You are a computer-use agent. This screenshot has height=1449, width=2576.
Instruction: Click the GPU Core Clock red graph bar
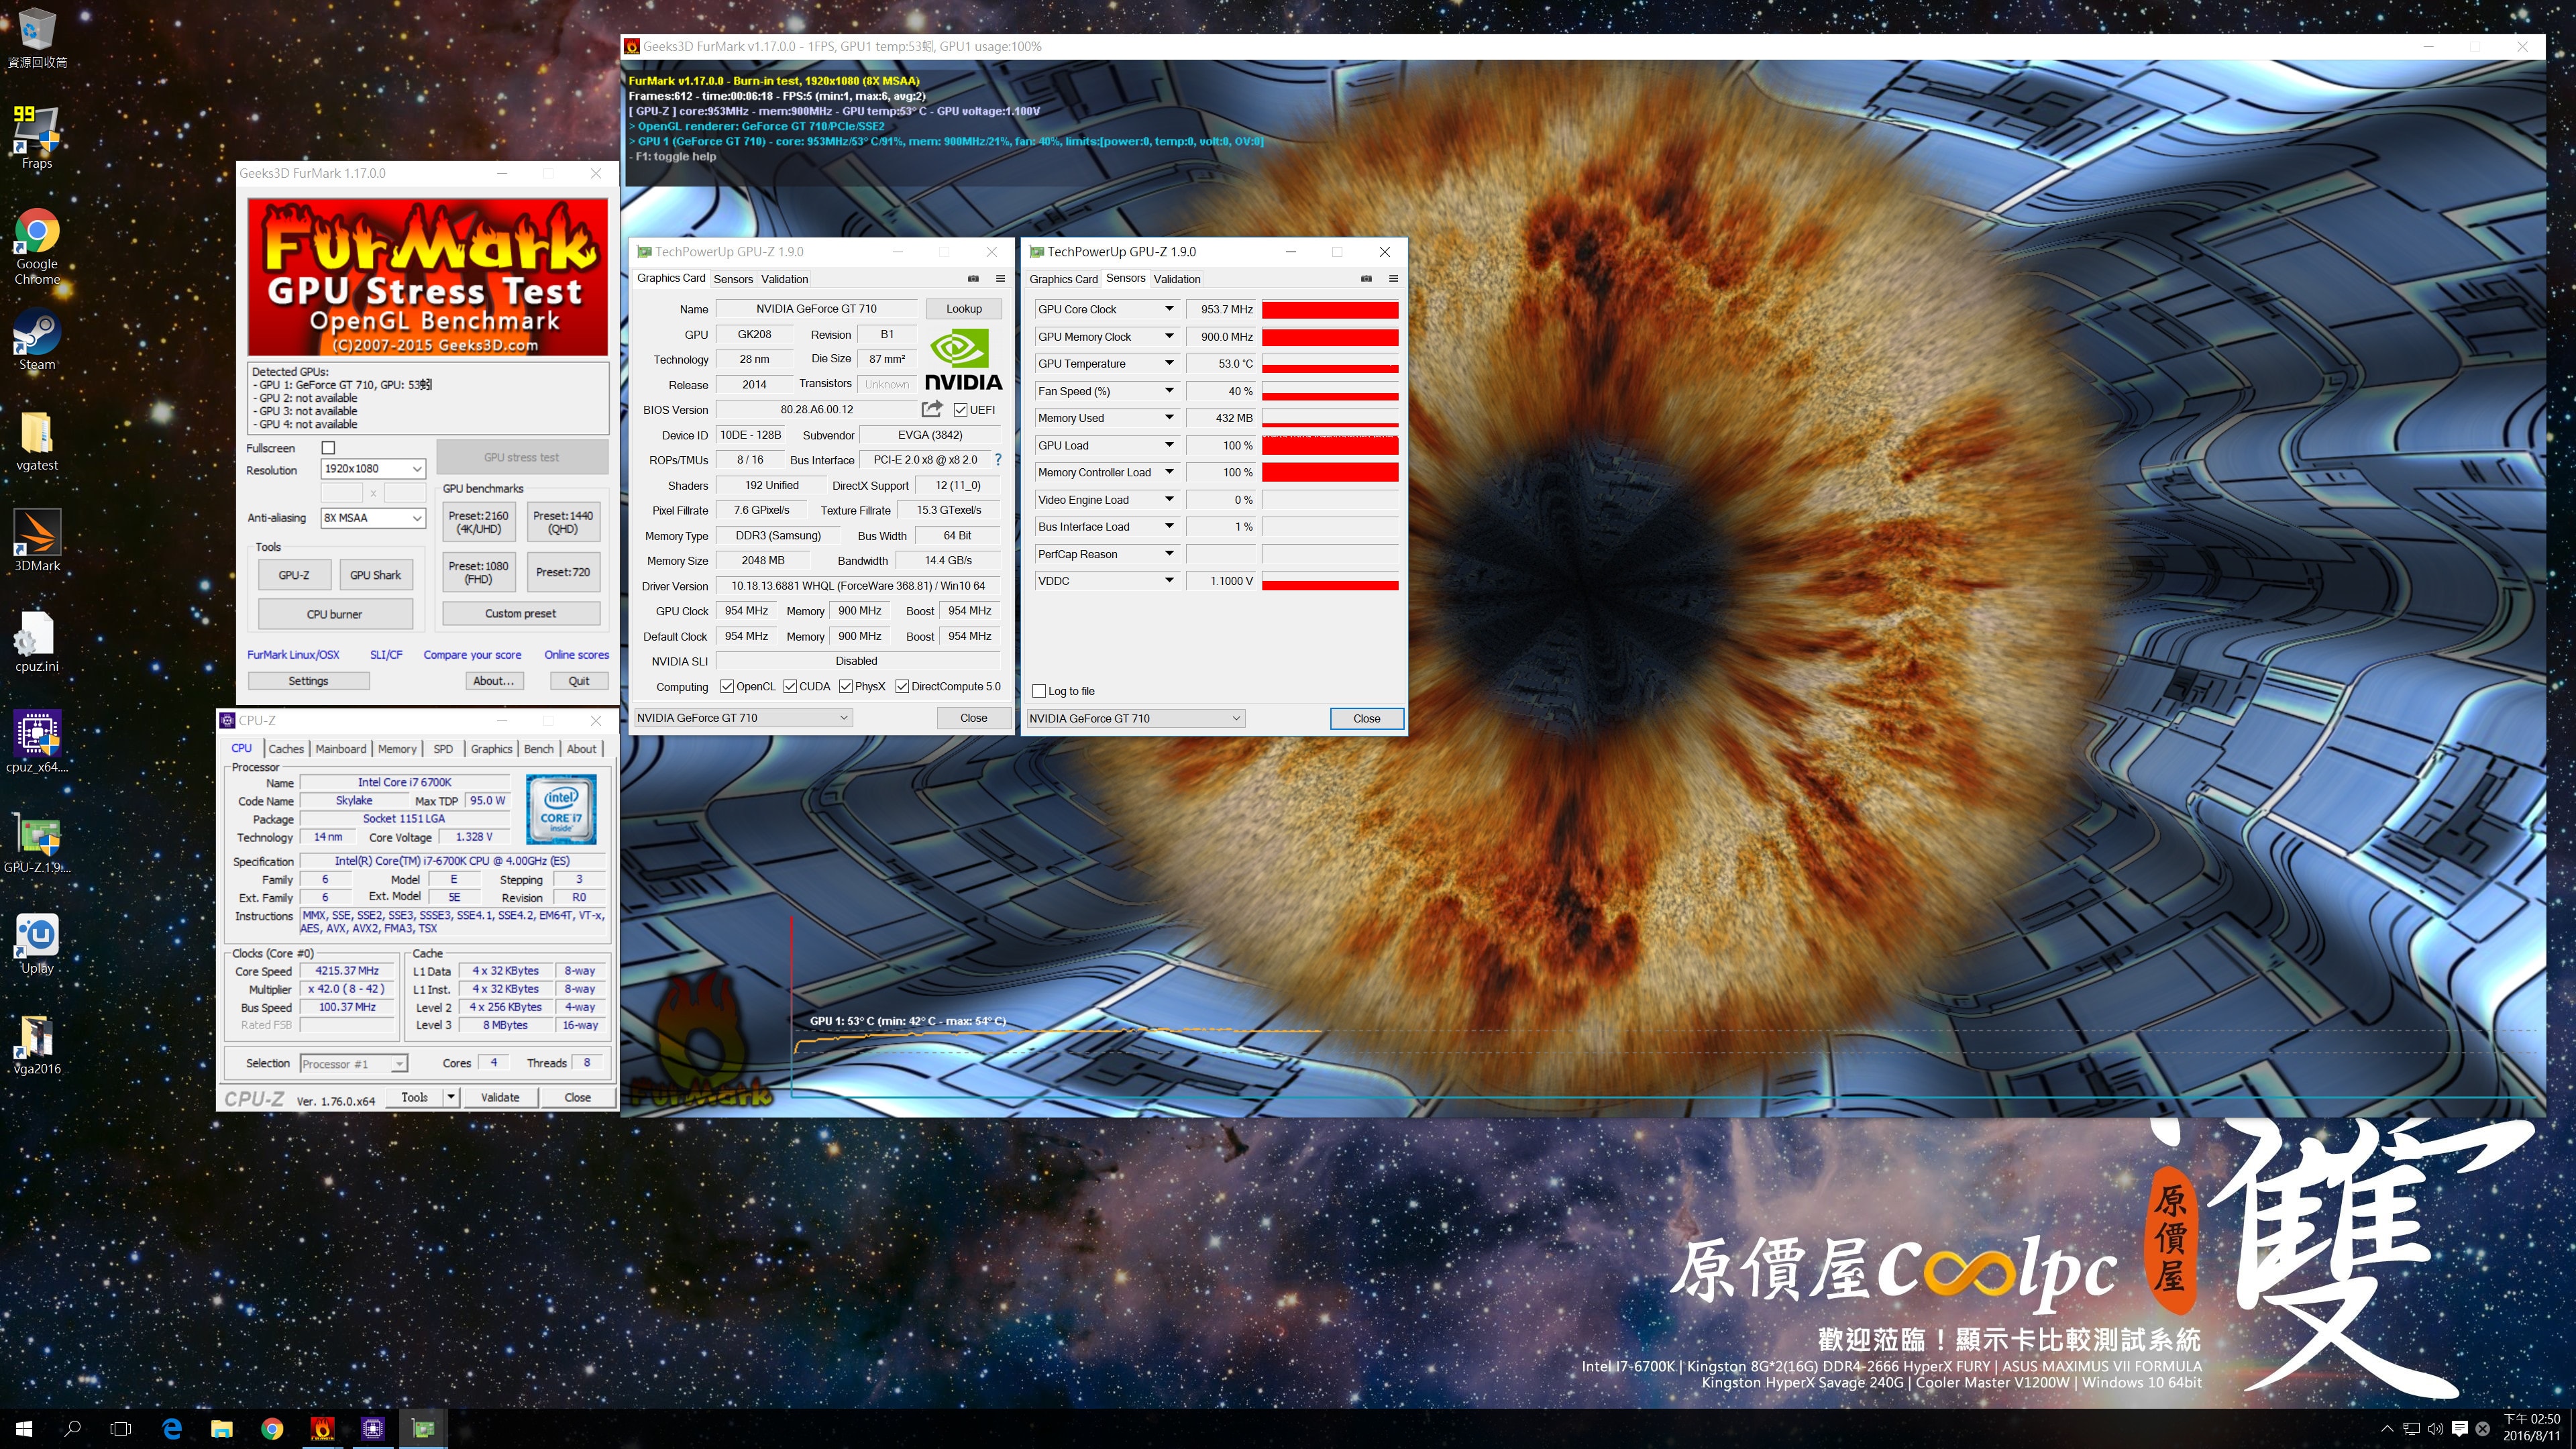1330,310
